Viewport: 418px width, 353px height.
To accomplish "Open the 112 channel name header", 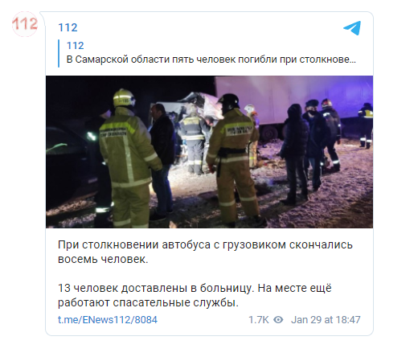I will pos(68,27).
